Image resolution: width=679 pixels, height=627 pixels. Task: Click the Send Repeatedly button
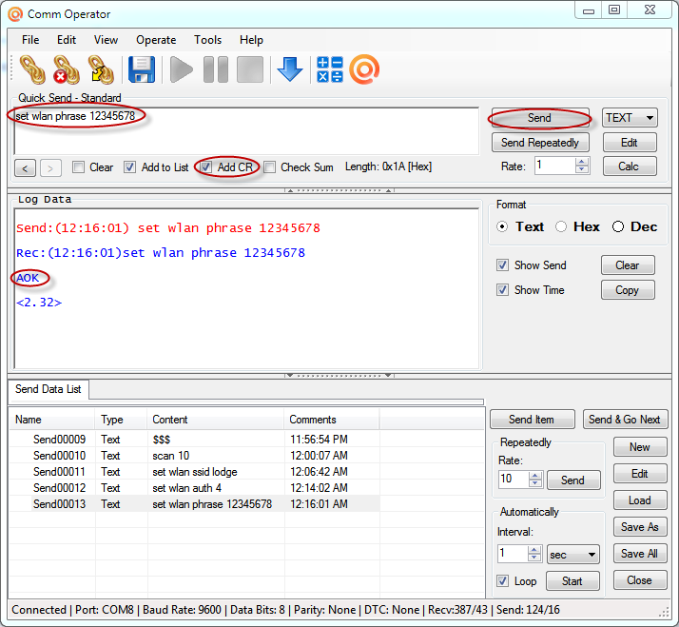pos(540,143)
